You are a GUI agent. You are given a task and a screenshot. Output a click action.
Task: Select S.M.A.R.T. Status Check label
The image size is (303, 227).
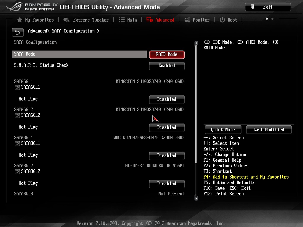tap(41, 65)
